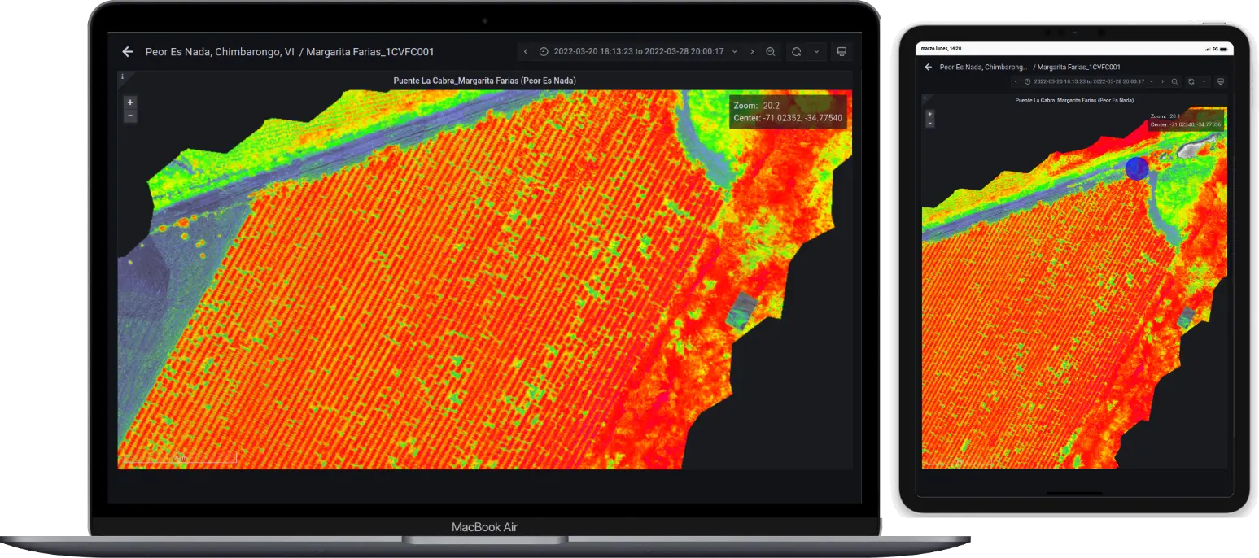The height and width of the screenshot is (558, 1259).
Task: Open Puente La Cabra panel title on laptop
Action: (x=485, y=81)
